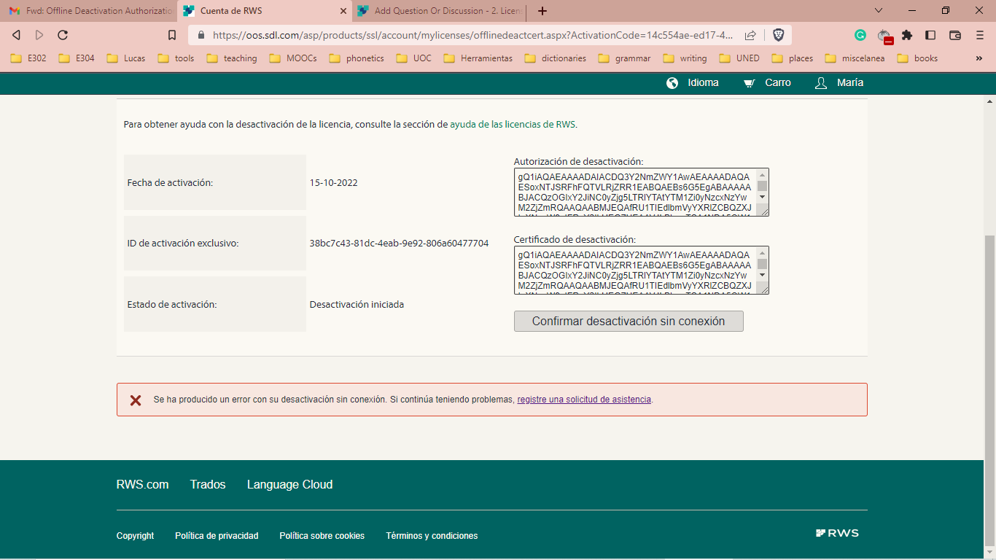Open the Carro shopping cart icon

[x=749, y=82]
